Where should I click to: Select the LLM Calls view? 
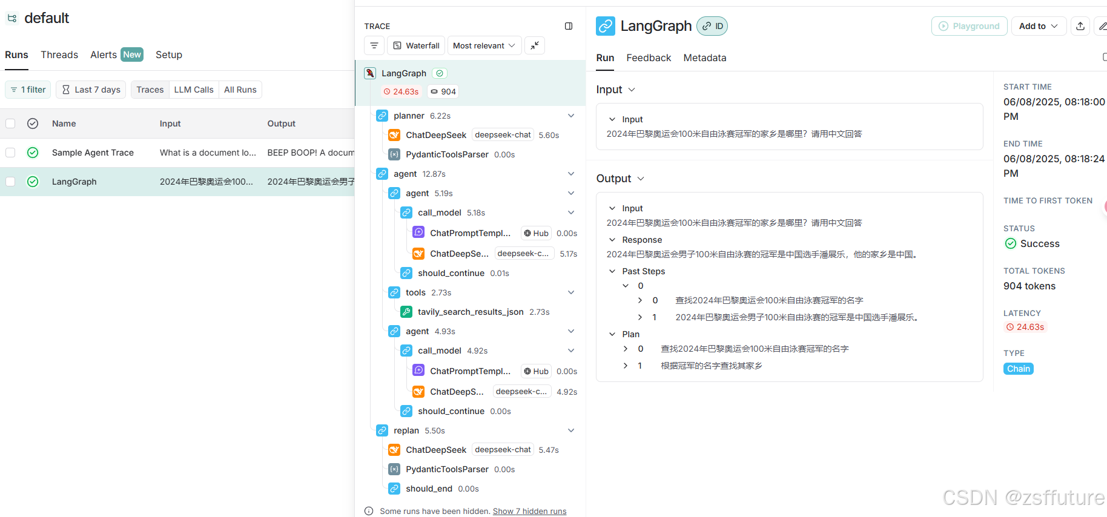pyautogui.click(x=194, y=90)
